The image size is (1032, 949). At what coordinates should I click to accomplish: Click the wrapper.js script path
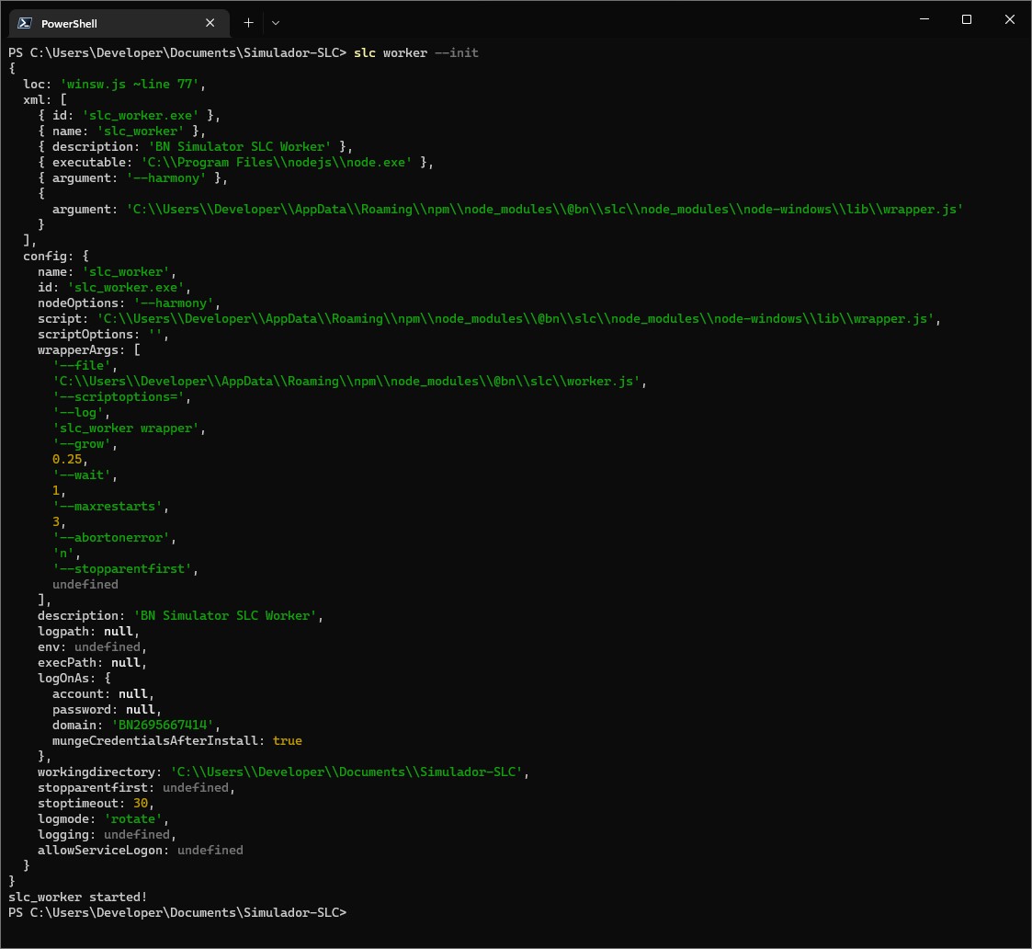(x=515, y=318)
